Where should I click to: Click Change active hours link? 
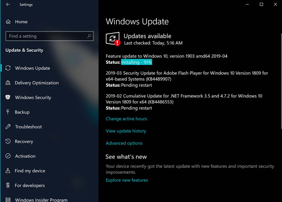tap(126, 119)
